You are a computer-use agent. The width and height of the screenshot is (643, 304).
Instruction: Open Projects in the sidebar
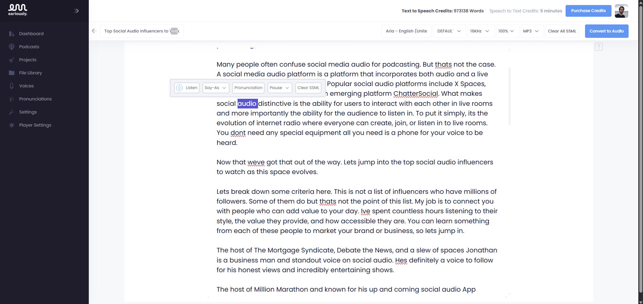pyautogui.click(x=28, y=60)
